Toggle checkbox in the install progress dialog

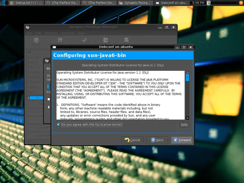point(49,99)
